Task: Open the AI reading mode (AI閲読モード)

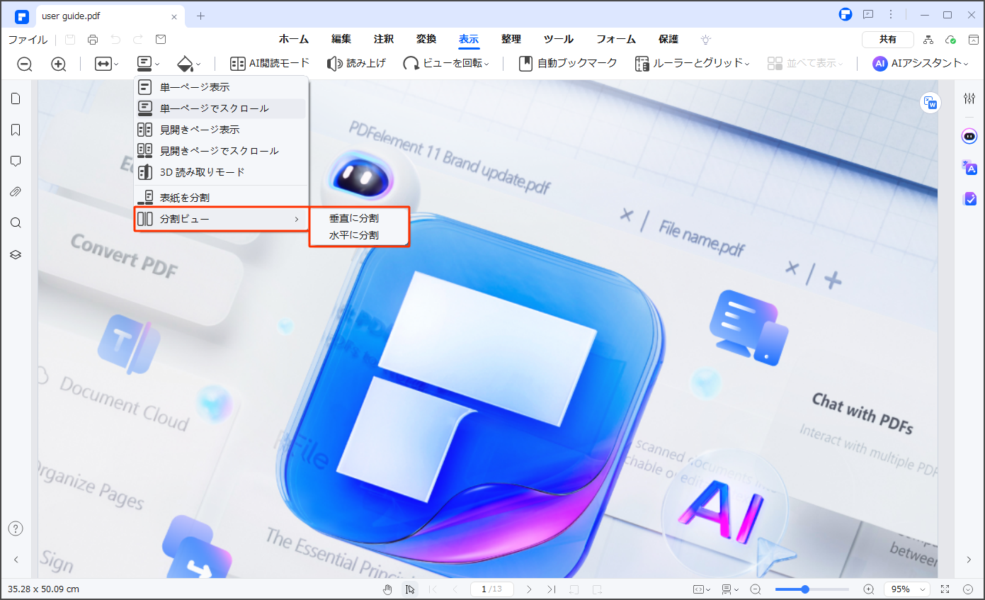Action: coord(270,63)
